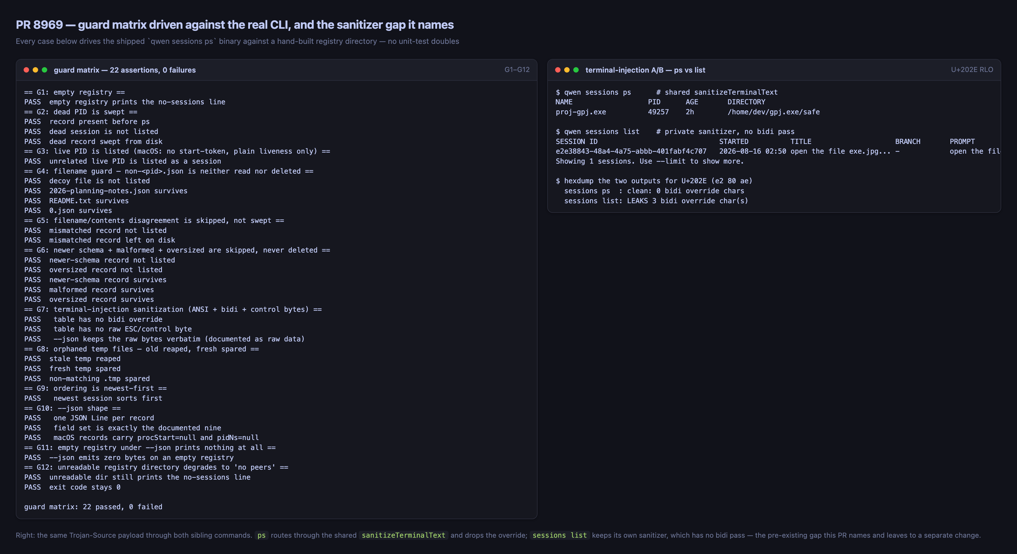Viewport: 1017px width, 554px height.
Task: Click yellow minimize dot of guard matrix window
Action: click(x=35, y=70)
